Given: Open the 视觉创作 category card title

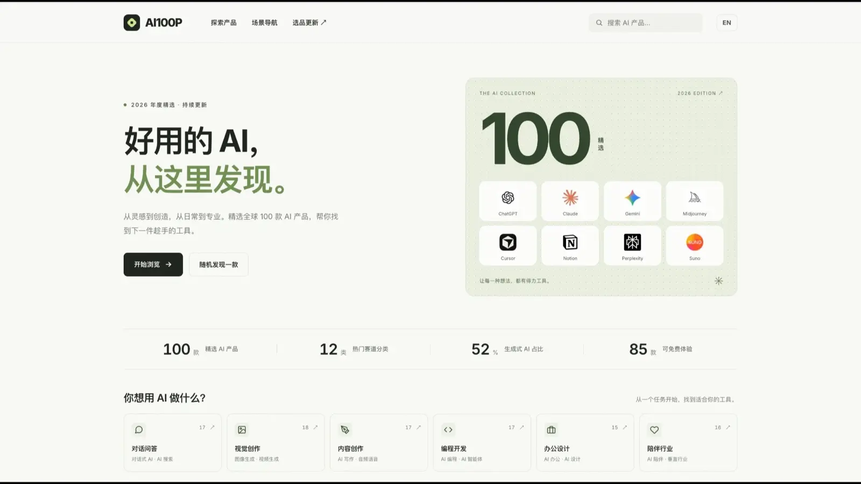Looking at the screenshot, I should [248, 449].
